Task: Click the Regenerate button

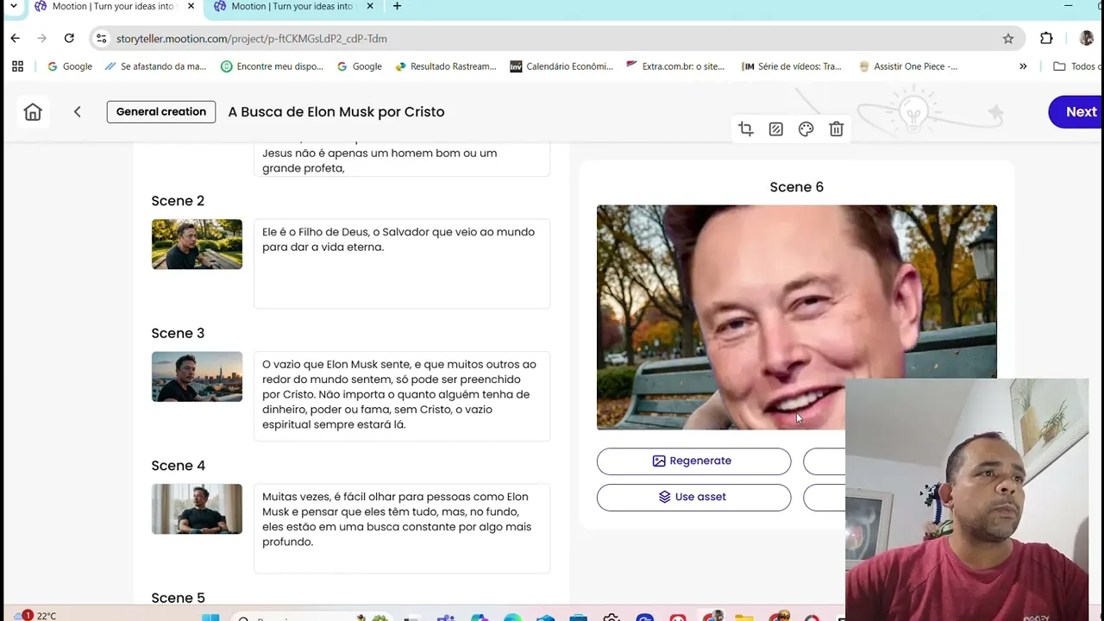Action: [x=693, y=461]
